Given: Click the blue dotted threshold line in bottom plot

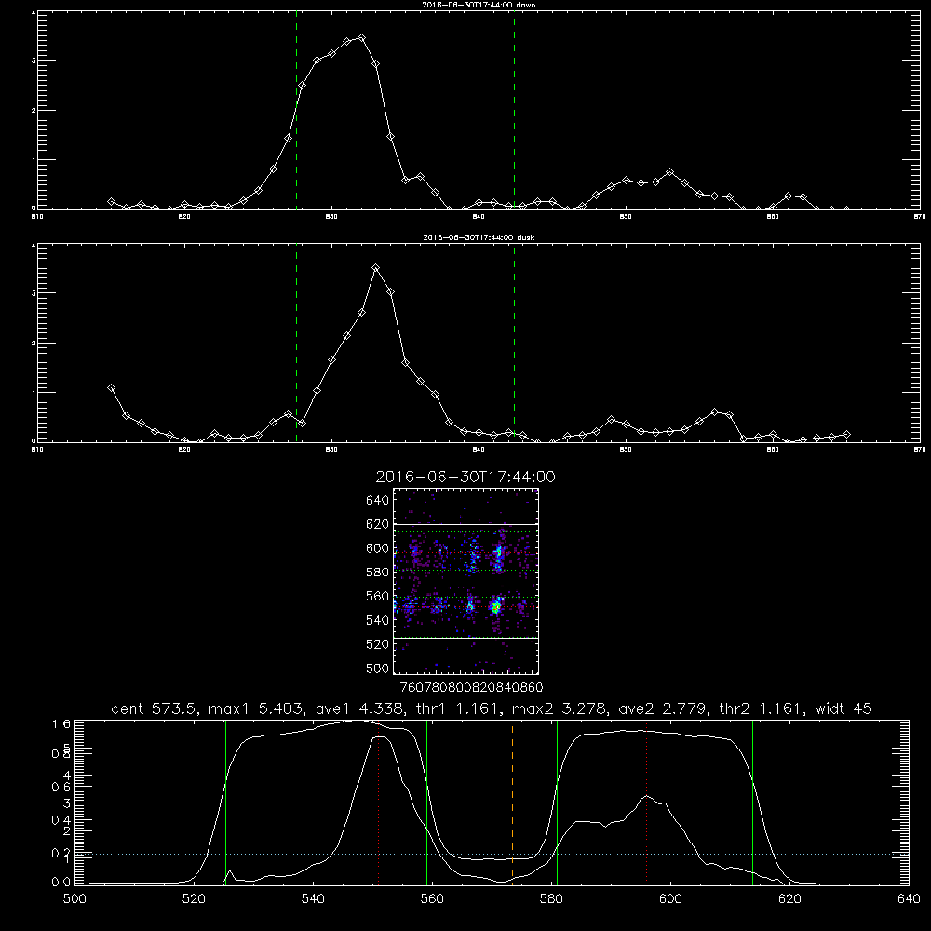Looking at the screenshot, I should pos(492,854).
